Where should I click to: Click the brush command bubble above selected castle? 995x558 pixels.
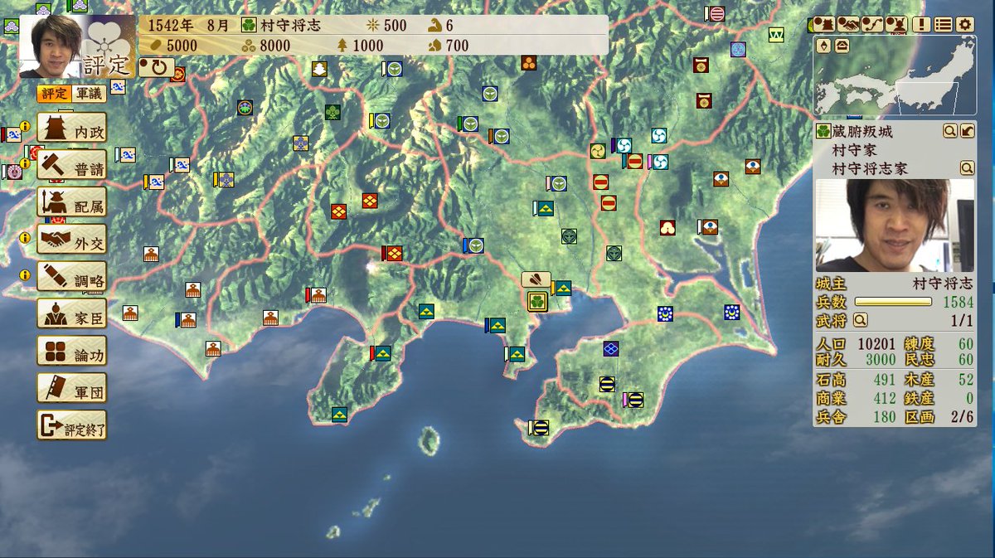click(536, 280)
